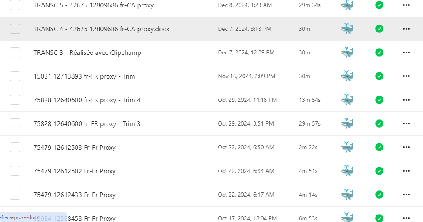Open ellipsis menu for 75479 12612433 row

point(406,195)
